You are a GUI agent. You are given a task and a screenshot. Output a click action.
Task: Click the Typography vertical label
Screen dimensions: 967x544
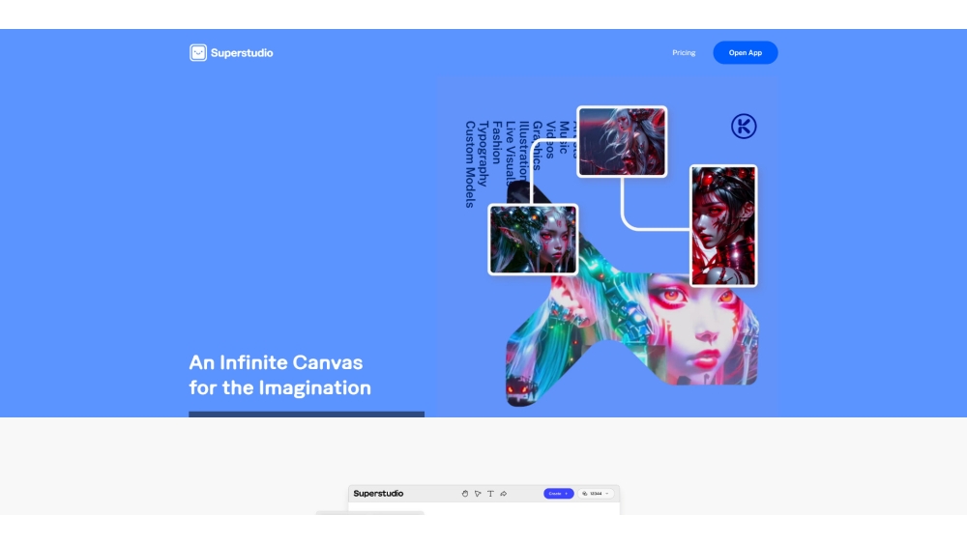(x=483, y=155)
